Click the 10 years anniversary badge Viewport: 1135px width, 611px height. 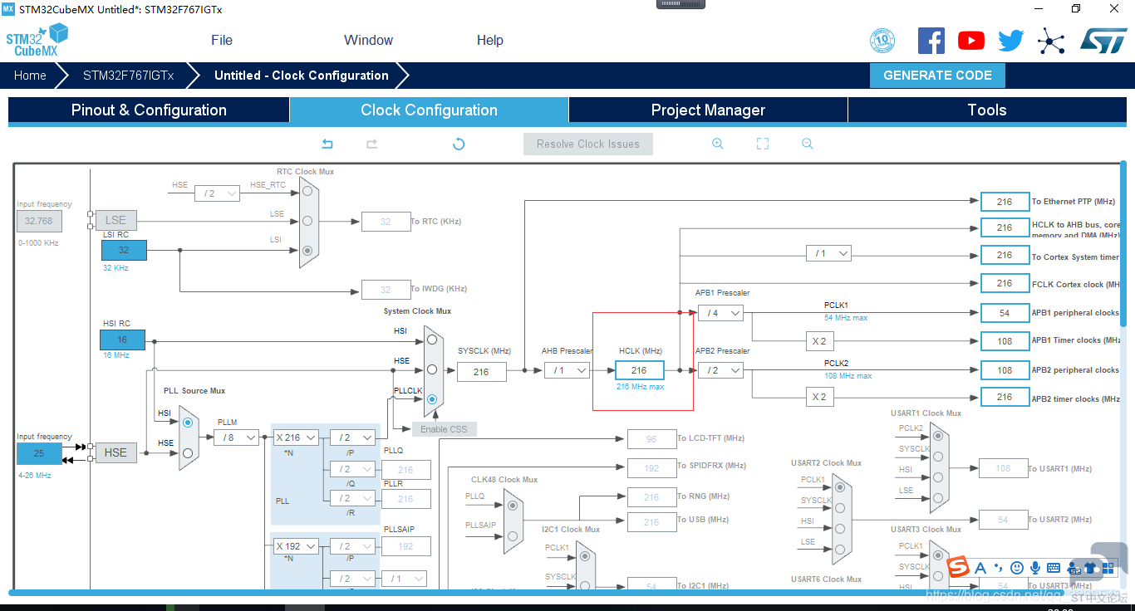point(882,41)
